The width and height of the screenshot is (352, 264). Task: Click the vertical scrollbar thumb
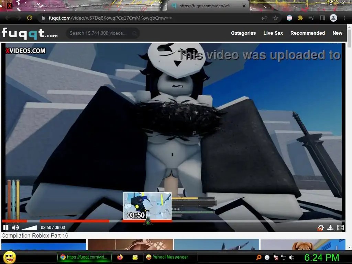point(349,38)
